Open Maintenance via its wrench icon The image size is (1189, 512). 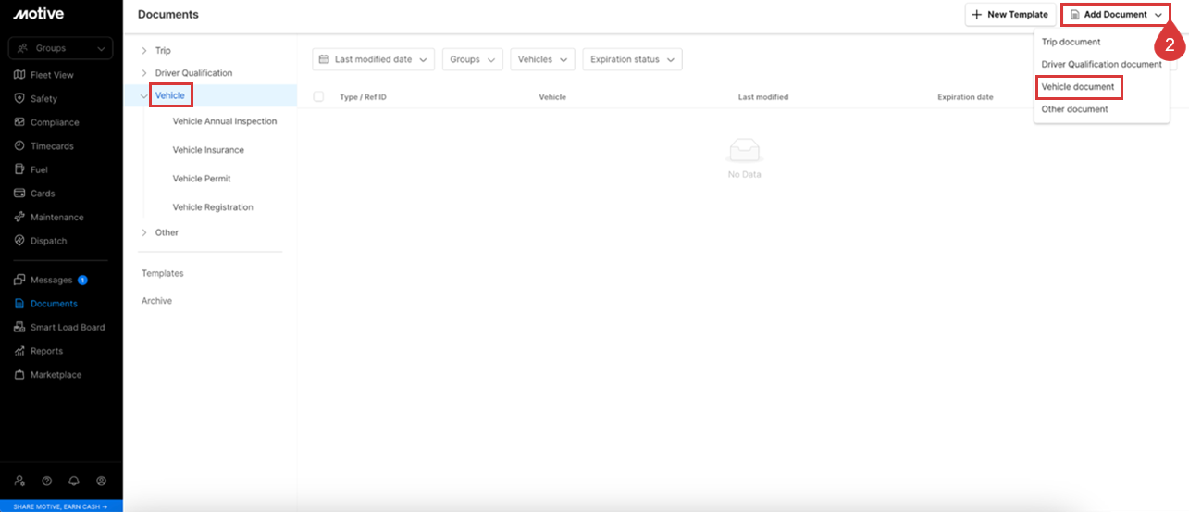20,218
